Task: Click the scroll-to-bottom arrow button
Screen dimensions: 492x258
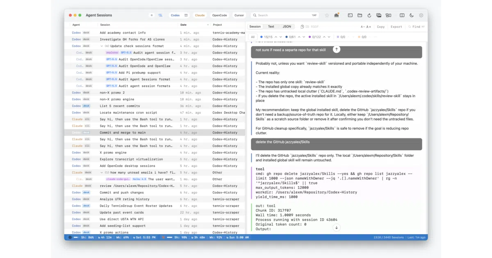Action: [336, 227]
